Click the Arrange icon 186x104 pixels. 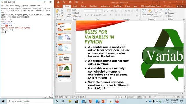tap(150, 11)
